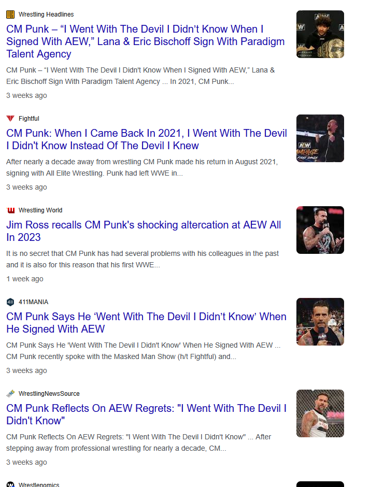Click the Wrestling World source name
The width and height of the screenshot is (370, 487).
tap(40, 210)
